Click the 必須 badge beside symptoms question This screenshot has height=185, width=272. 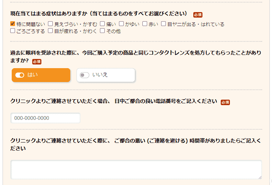pos(198,15)
